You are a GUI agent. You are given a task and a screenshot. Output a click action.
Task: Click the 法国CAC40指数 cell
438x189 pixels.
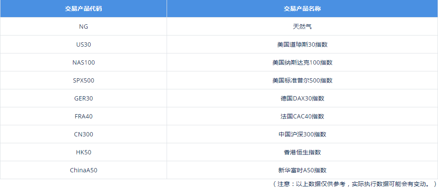coord(302,116)
